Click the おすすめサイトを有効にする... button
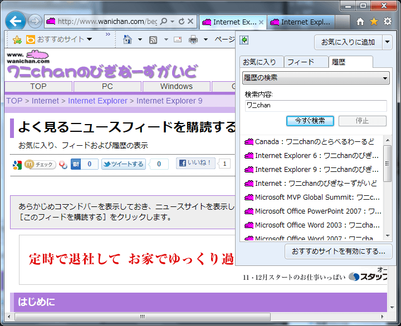Viewport: 401px width, 326px height. tap(338, 251)
